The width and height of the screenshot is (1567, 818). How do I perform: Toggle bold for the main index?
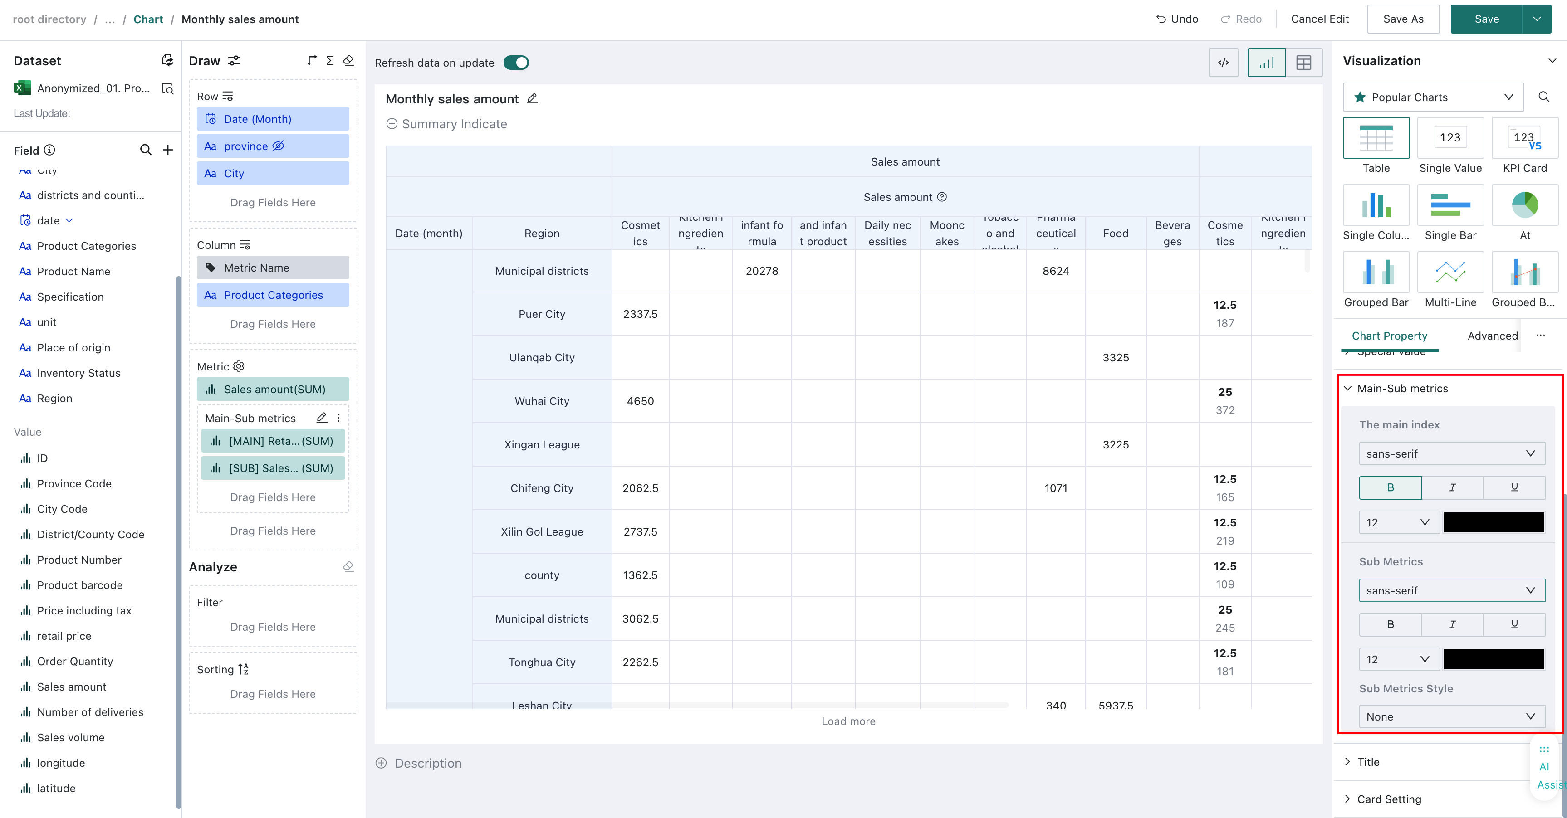(1391, 487)
